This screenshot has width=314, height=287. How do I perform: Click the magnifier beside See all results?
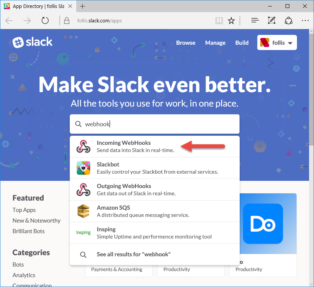(83, 254)
